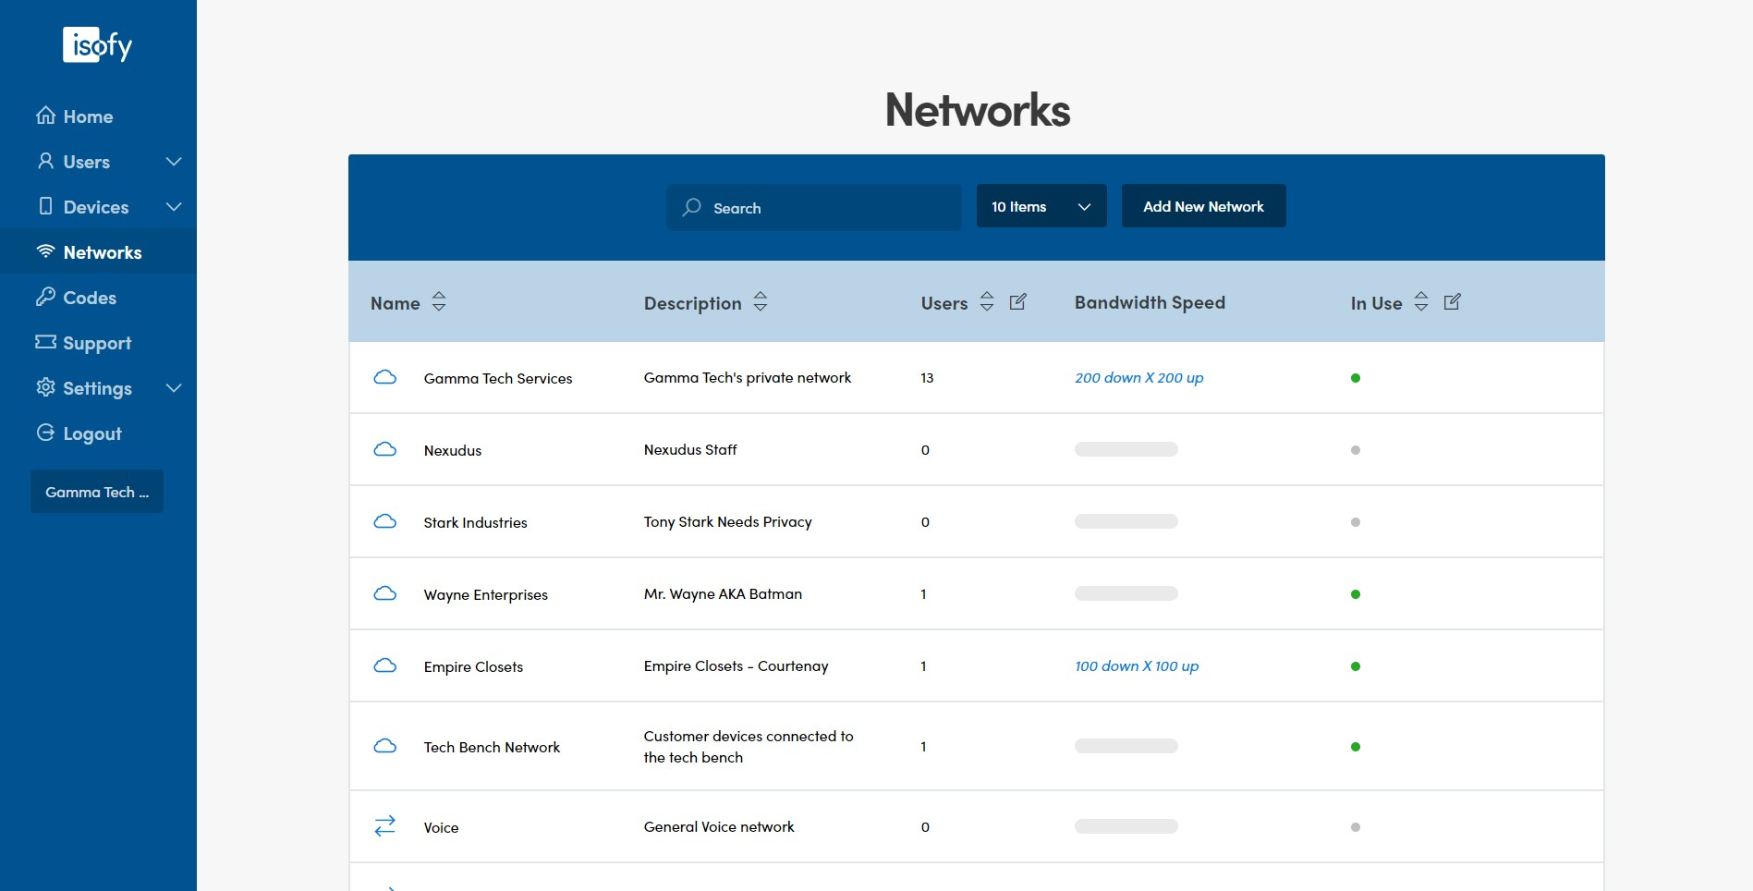Select Logout in sidebar
The image size is (1753, 891).
92,433
